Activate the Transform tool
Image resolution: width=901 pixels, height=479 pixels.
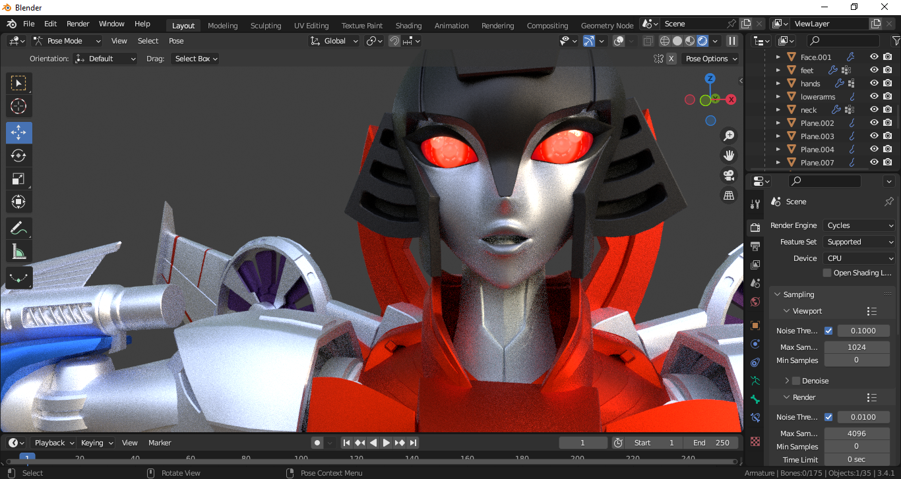[x=18, y=202]
